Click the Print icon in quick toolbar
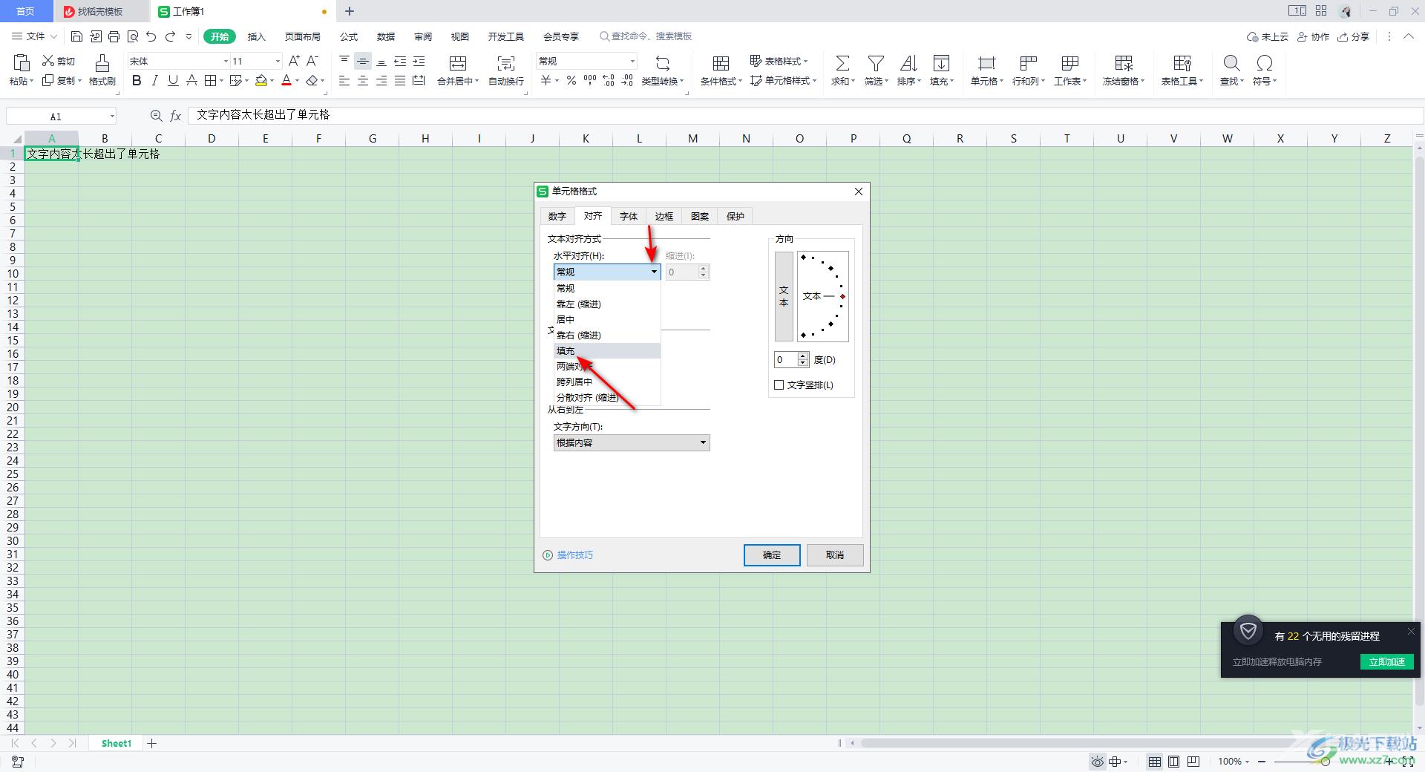 click(x=114, y=36)
